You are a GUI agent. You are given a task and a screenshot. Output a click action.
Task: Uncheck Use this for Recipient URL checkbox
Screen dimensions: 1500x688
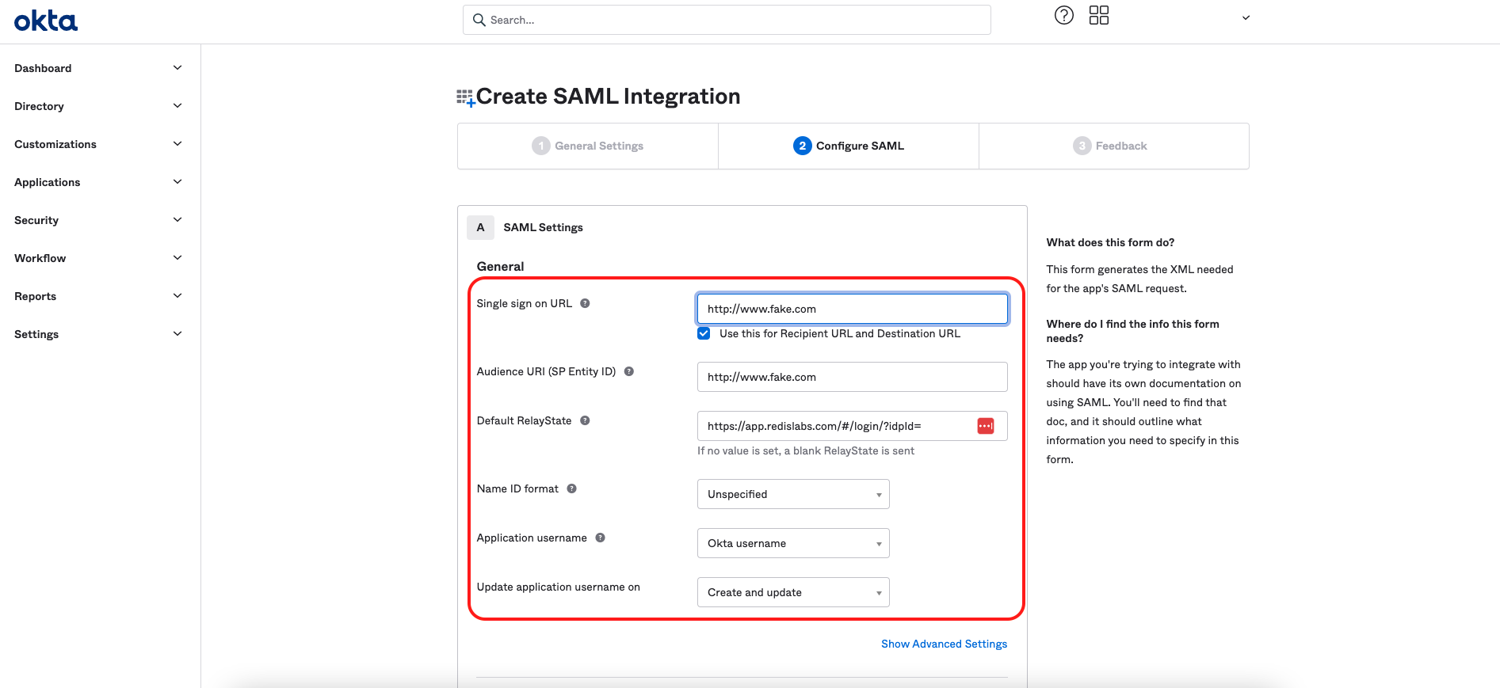[x=704, y=333]
